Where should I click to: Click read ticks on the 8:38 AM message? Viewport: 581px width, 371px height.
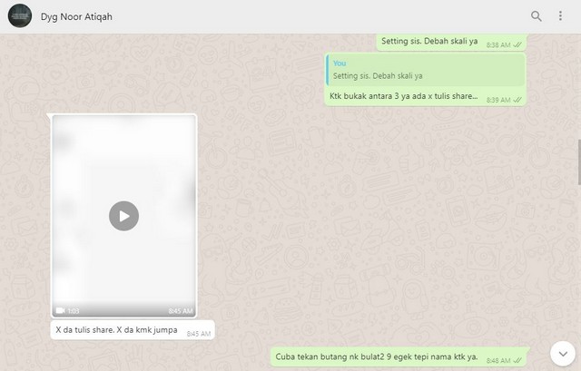tap(517, 44)
